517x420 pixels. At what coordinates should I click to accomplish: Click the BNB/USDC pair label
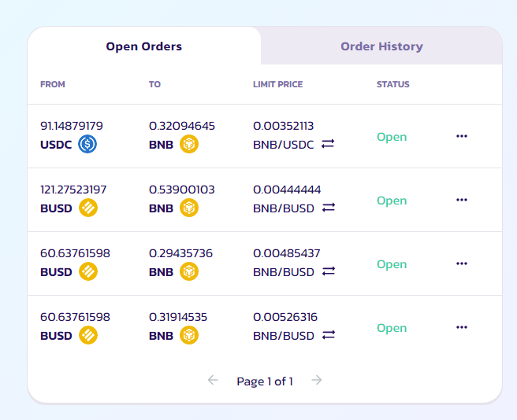283,145
